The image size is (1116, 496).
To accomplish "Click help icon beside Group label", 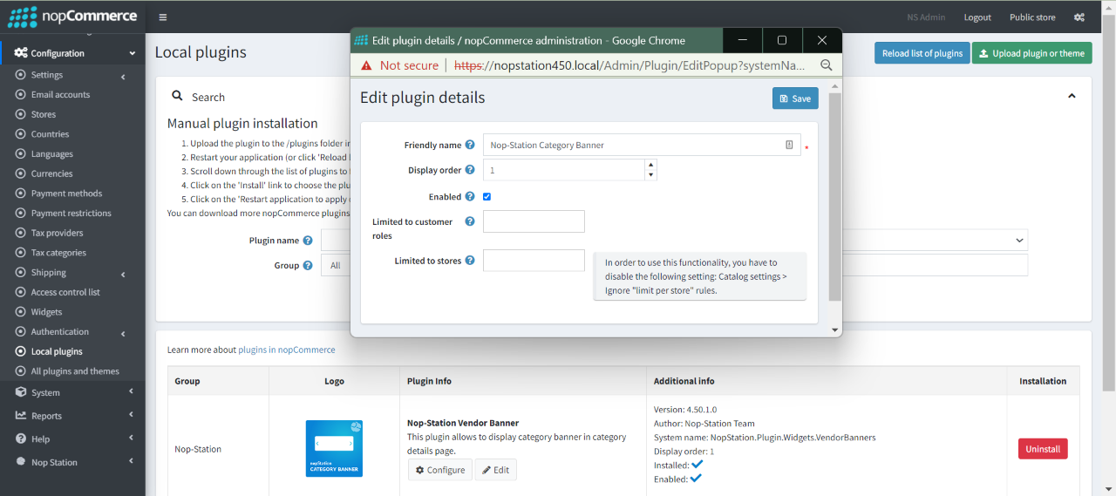I will 308,265.
